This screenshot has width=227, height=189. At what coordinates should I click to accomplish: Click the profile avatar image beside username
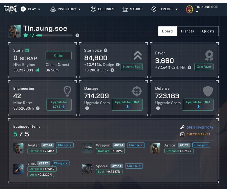(x=14, y=31)
